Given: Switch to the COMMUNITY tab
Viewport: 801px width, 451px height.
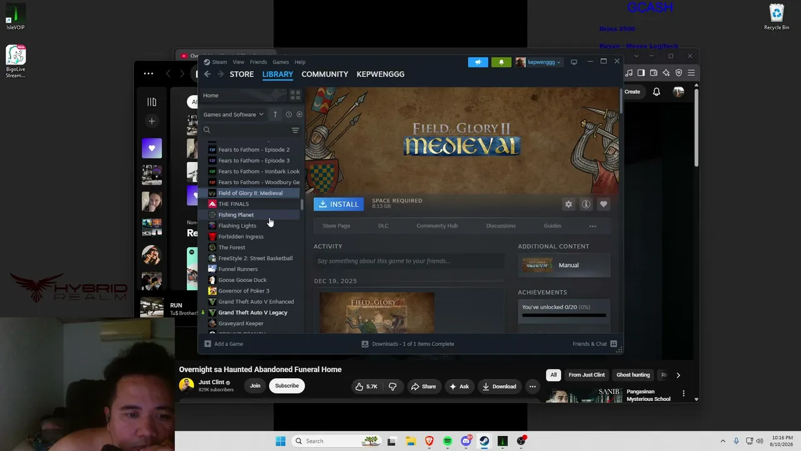Looking at the screenshot, I should point(325,74).
